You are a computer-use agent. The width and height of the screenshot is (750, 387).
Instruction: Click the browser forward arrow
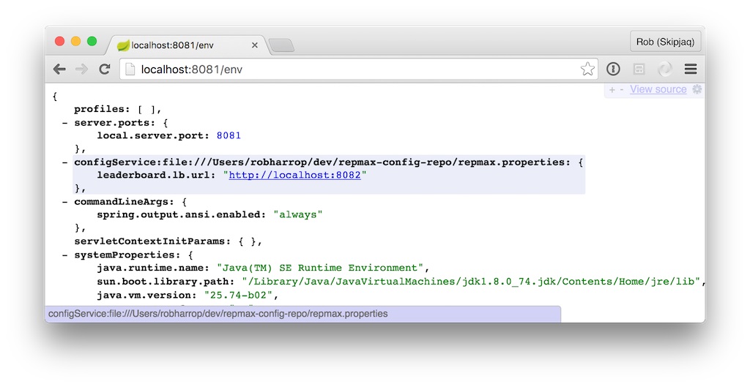(x=82, y=69)
